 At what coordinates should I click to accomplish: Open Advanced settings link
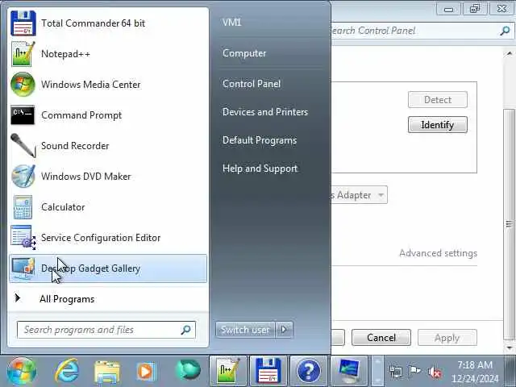(x=438, y=253)
